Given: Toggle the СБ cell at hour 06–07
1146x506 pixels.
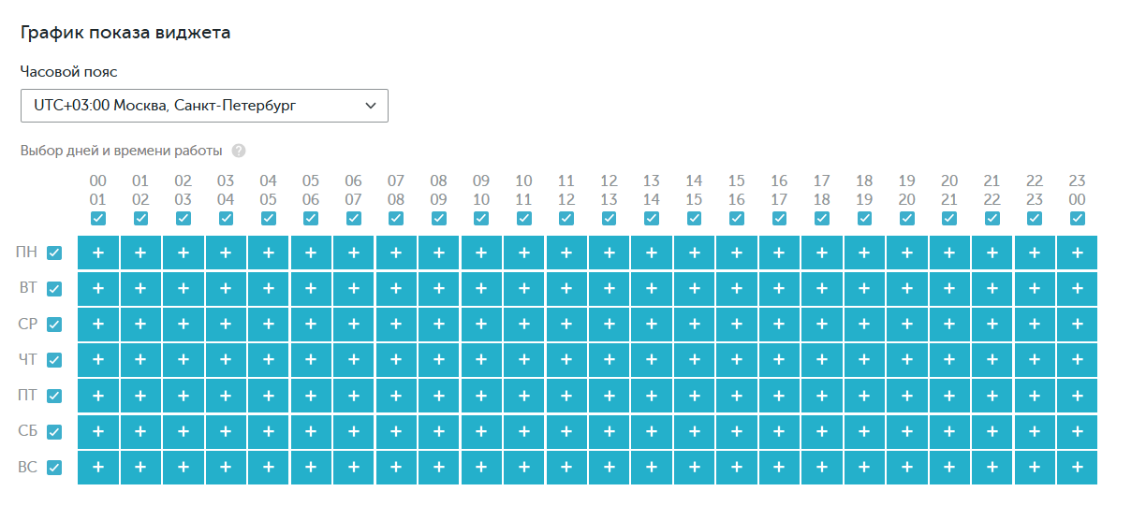Looking at the screenshot, I should (353, 431).
